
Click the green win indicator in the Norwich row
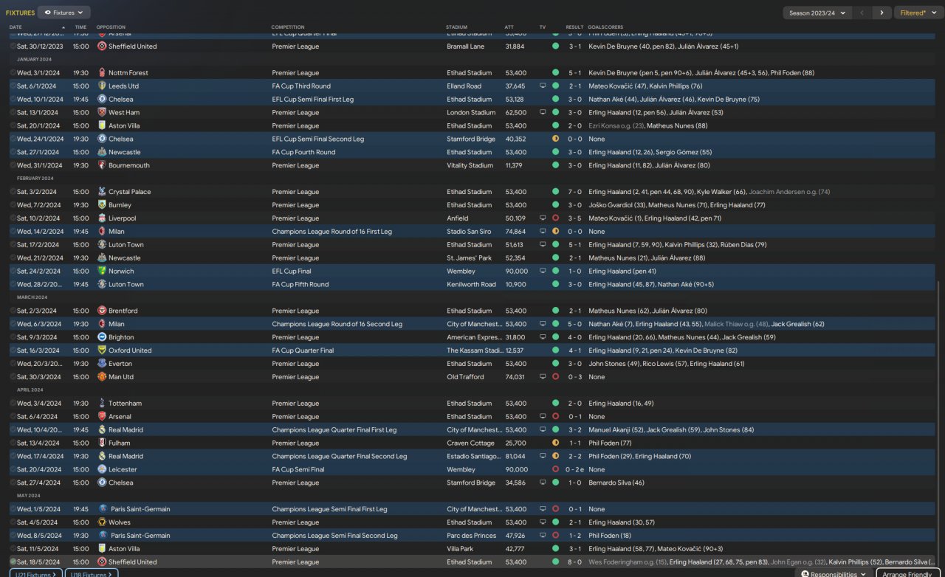point(555,272)
